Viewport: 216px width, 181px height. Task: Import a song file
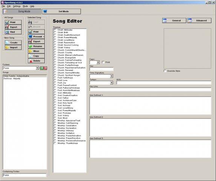click(13, 48)
